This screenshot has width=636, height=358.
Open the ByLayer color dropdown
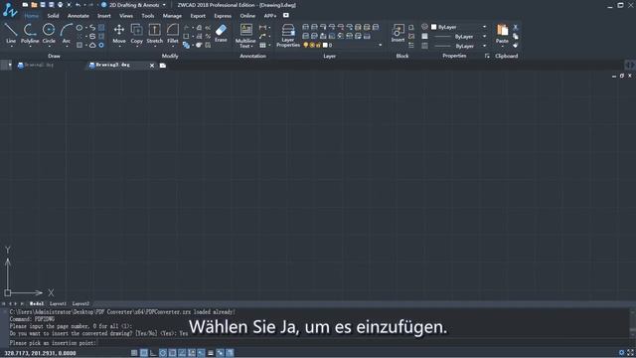coord(484,27)
